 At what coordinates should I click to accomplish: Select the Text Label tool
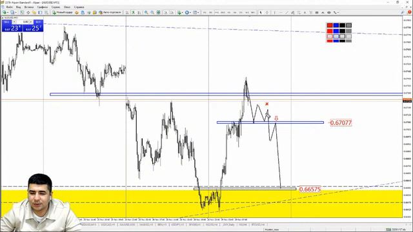[x=311, y=12]
